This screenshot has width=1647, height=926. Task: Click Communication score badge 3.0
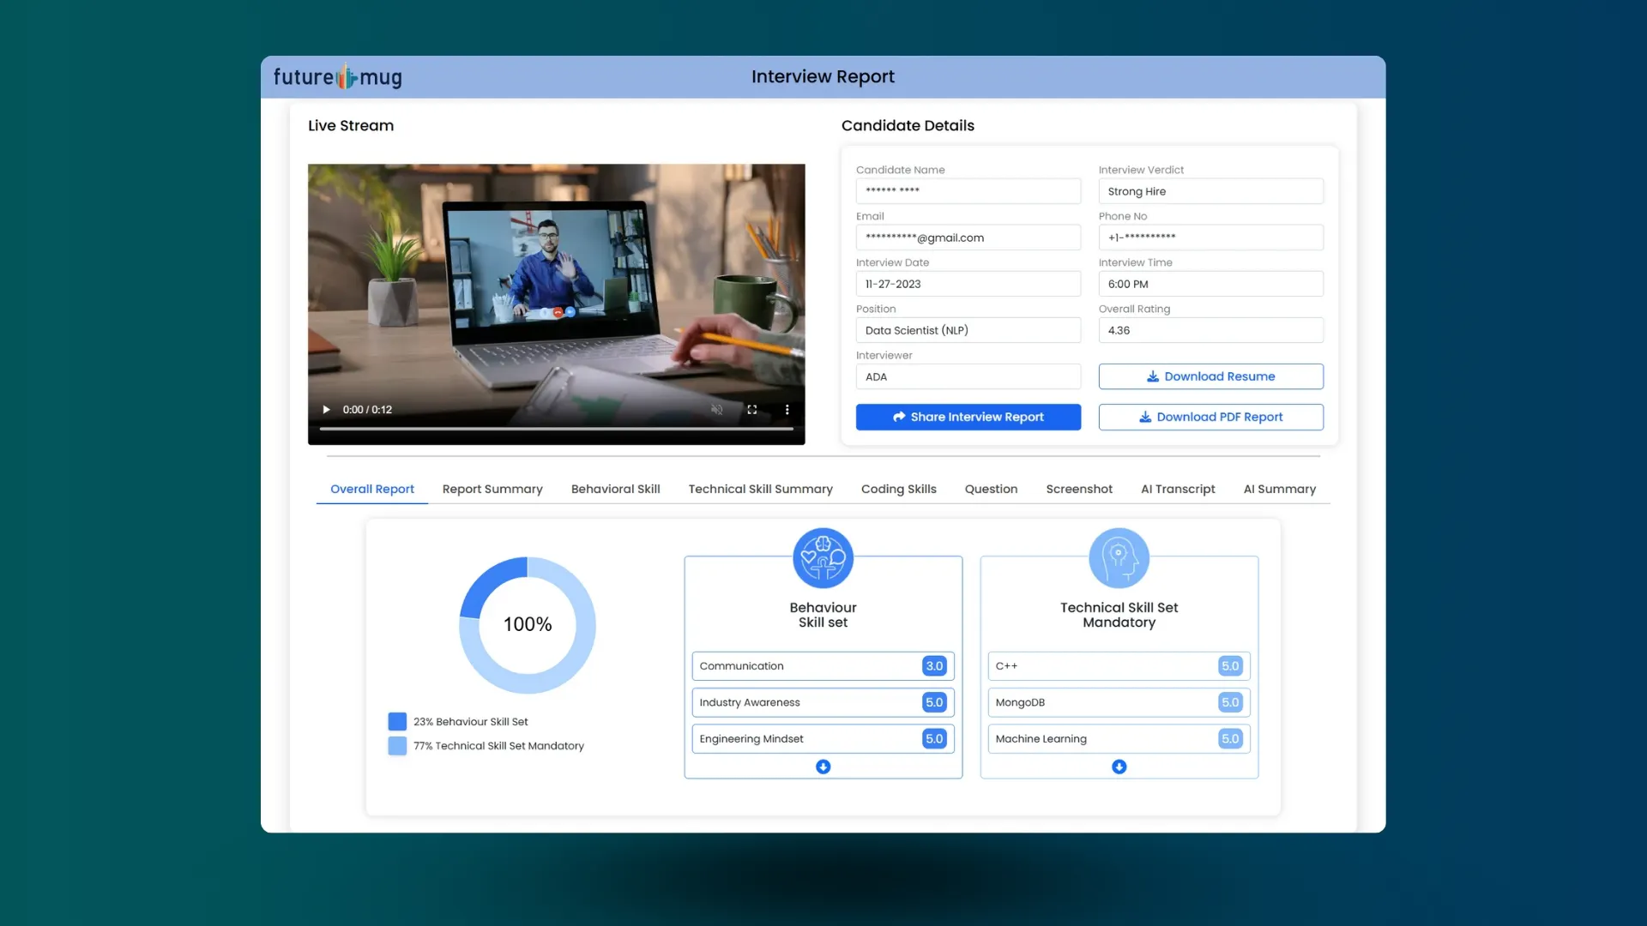tap(934, 666)
